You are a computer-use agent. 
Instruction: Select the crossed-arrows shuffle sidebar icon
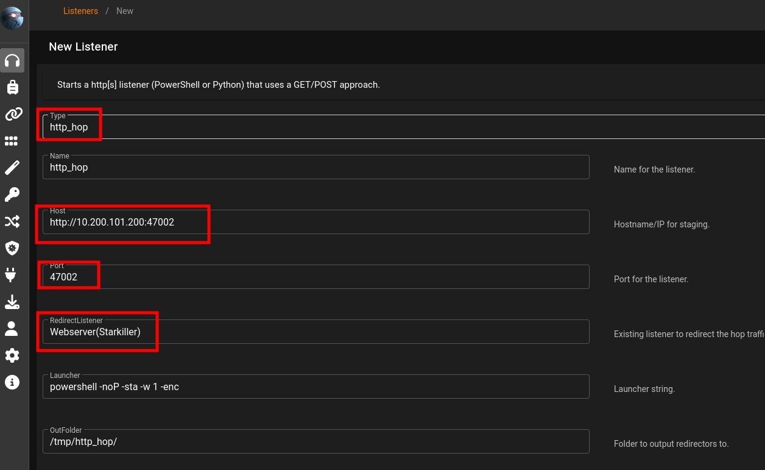pyautogui.click(x=12, y=221)
